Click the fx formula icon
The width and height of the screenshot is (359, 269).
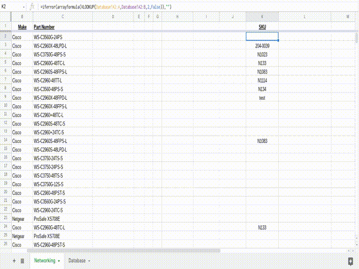[x=32, y=7]
